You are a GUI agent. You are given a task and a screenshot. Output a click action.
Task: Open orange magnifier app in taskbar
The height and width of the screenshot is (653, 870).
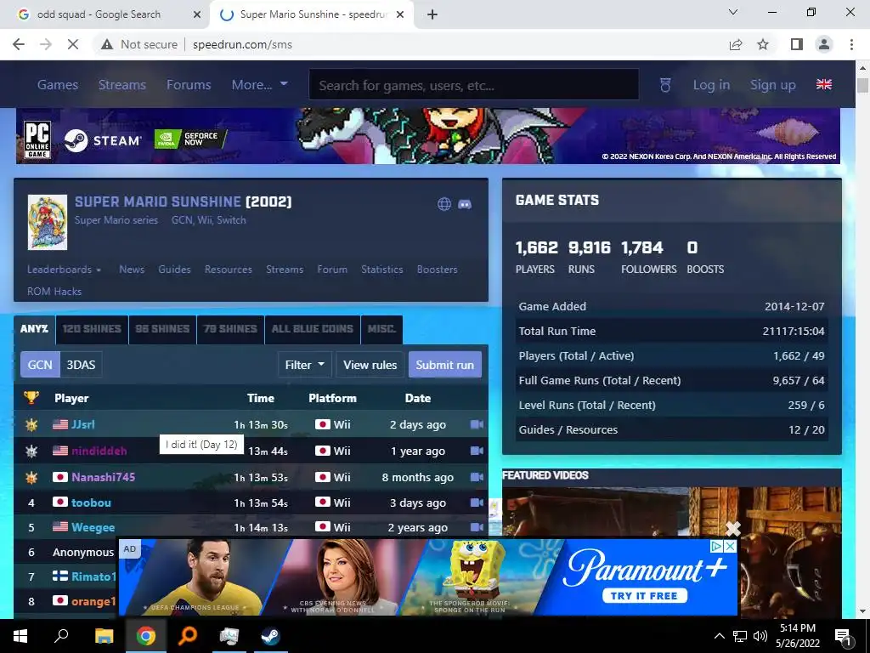(x=188, y=636)
